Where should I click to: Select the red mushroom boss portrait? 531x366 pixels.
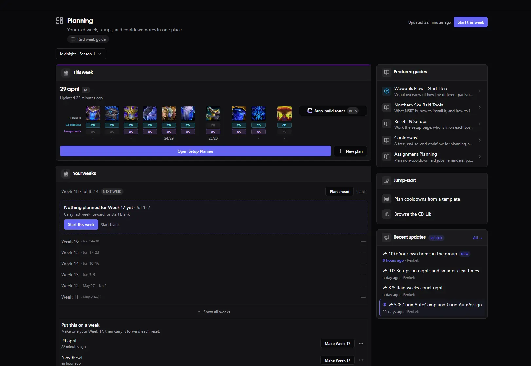(284, 113)
